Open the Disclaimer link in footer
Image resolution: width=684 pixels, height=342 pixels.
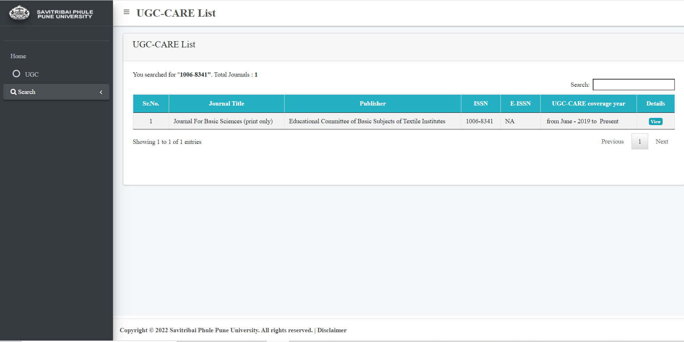click(332, 330)
